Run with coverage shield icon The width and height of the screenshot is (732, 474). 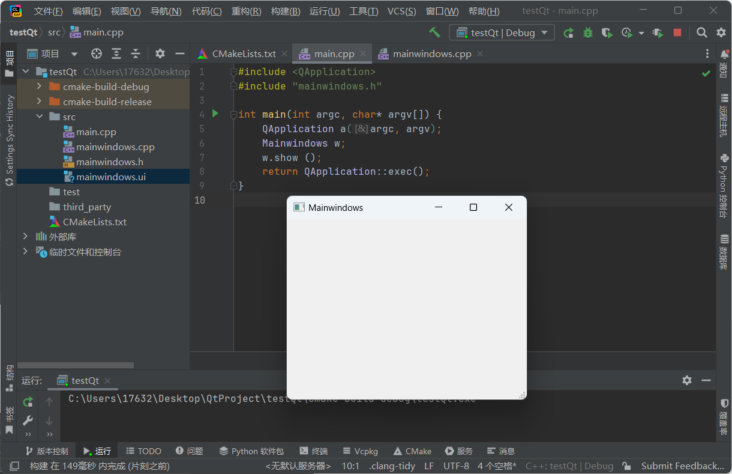[x=607, y=32]
